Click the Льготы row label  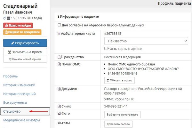coord(64,123)
